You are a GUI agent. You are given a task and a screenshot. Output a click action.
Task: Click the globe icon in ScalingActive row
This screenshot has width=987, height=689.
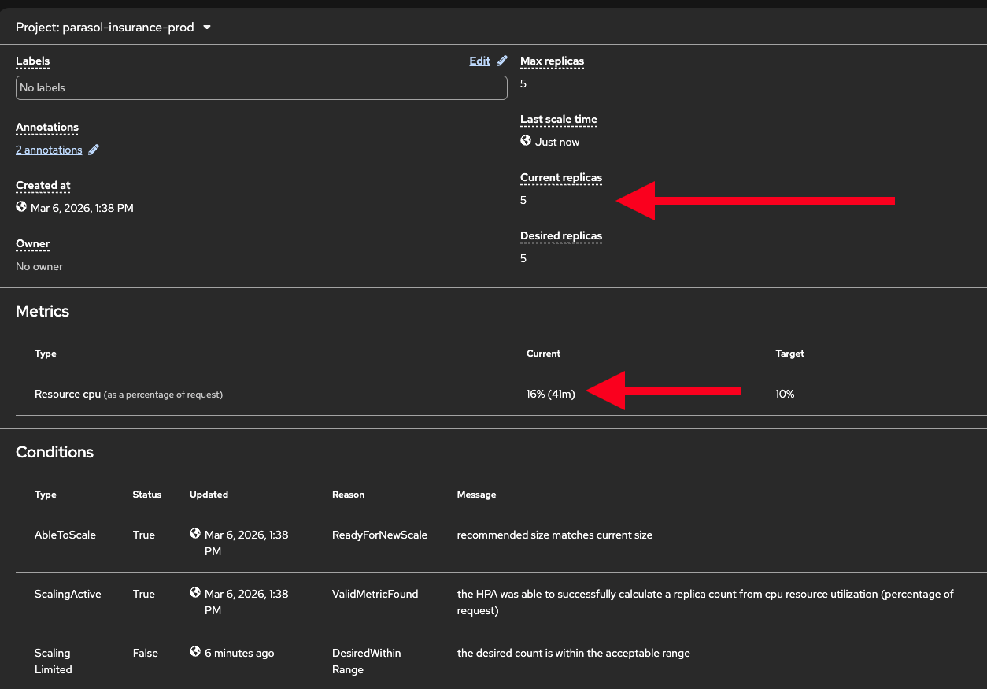coord(195,593)
